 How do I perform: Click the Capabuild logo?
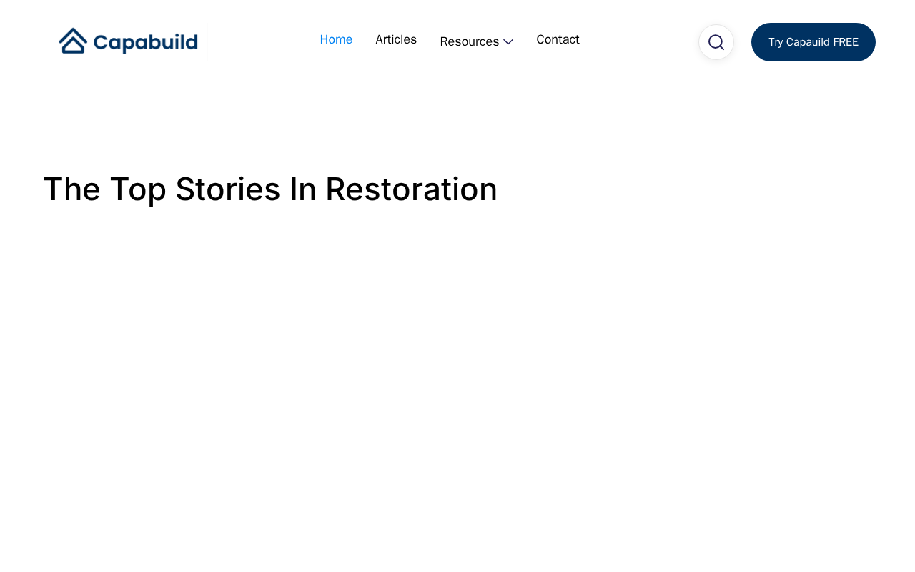click(x=129, y=41)
